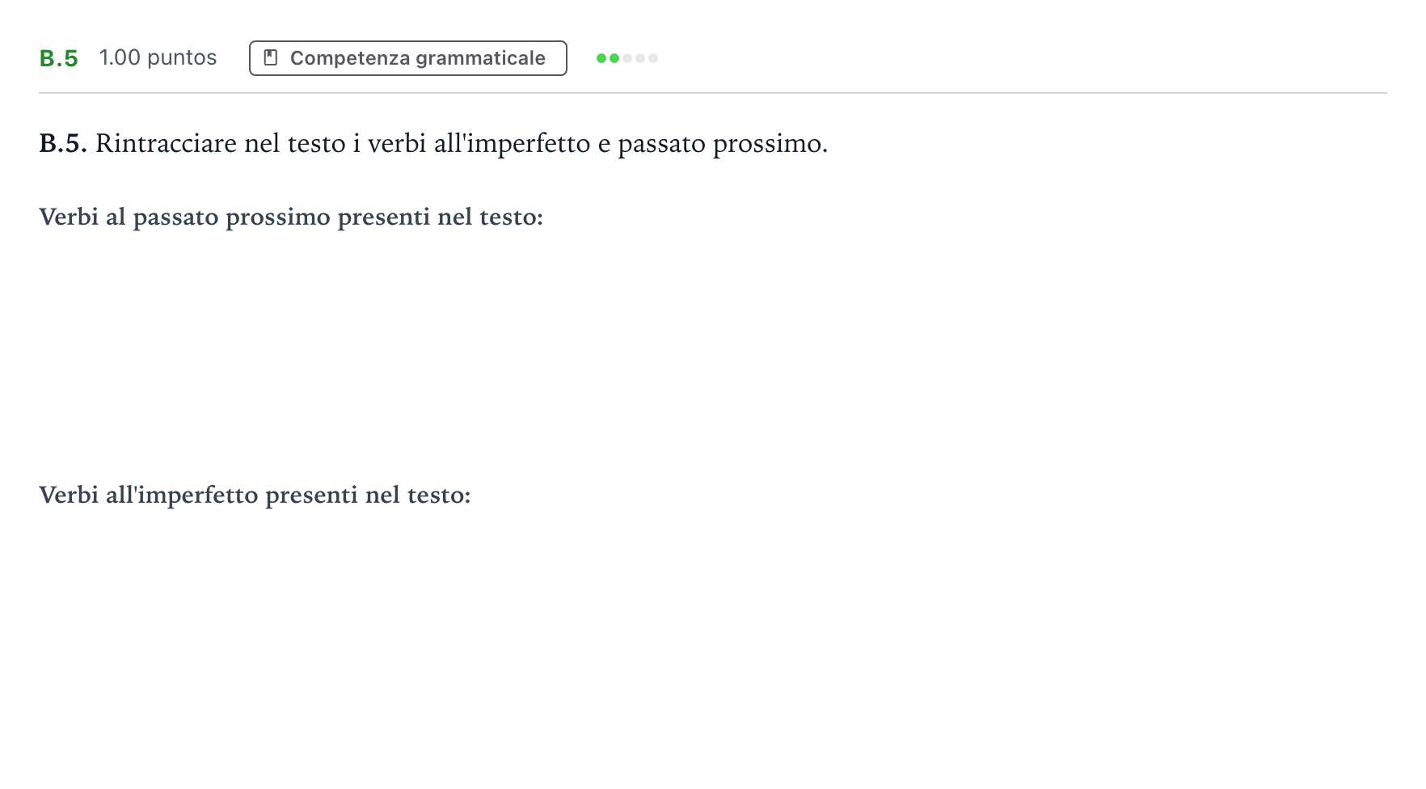Select the heading Verbi all'imperfetto presenti nel testo
Viewport: 1426px width, 789px height.
pyautogui.click(x=255, y=495)
